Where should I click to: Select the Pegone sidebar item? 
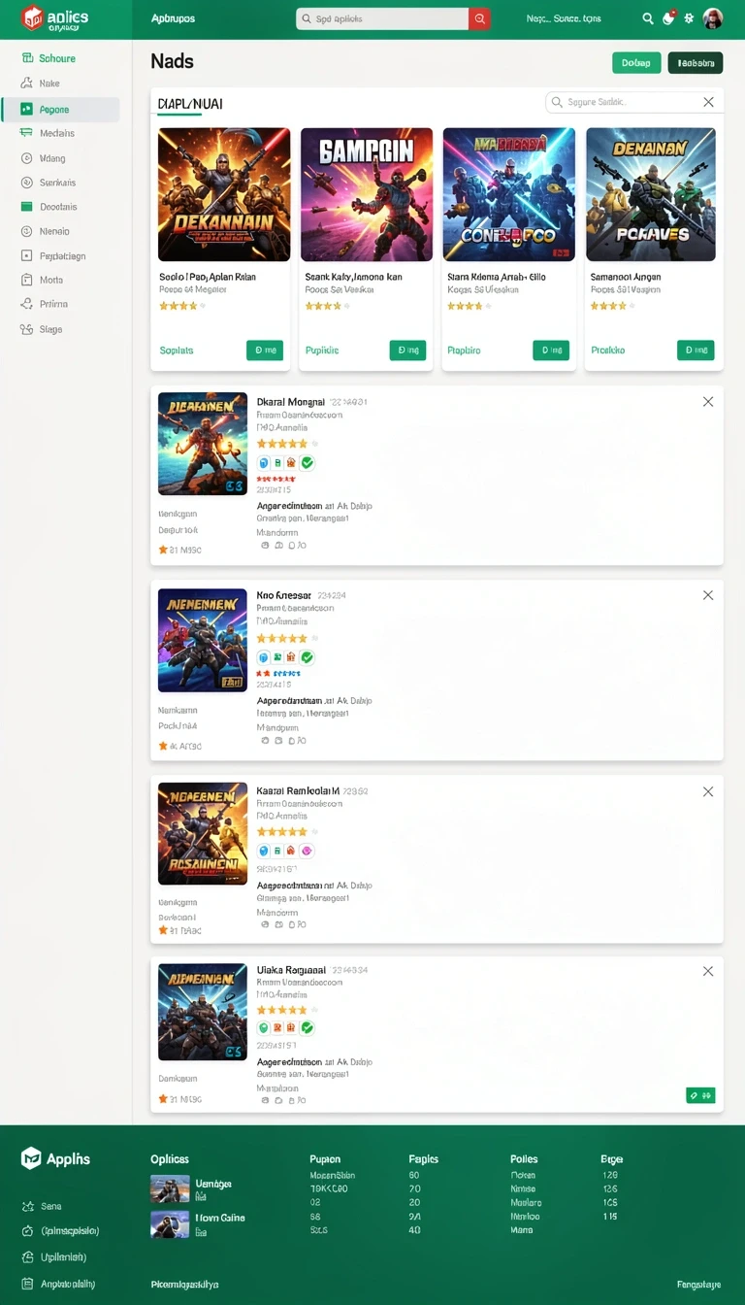tap(60, 109)
